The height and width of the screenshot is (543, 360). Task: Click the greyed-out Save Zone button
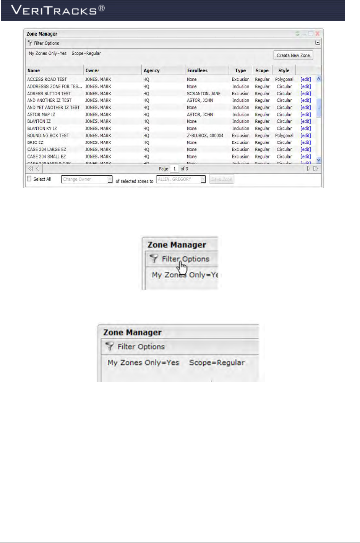coord(222,179)
